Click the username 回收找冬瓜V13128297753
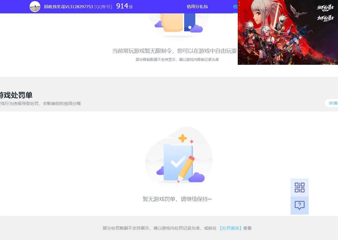Viewport: 338px width, 240px height. [x=68, y=7]
